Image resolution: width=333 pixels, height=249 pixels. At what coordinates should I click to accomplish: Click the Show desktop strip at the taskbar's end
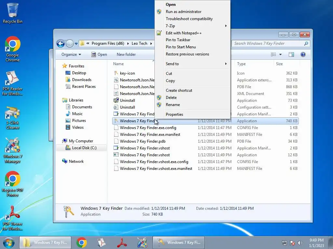pyautogui.click(x=330, y=243)
